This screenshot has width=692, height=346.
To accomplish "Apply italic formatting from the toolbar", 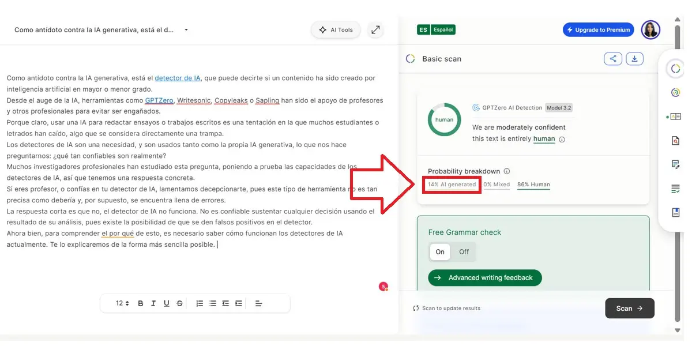I will 153,303.
